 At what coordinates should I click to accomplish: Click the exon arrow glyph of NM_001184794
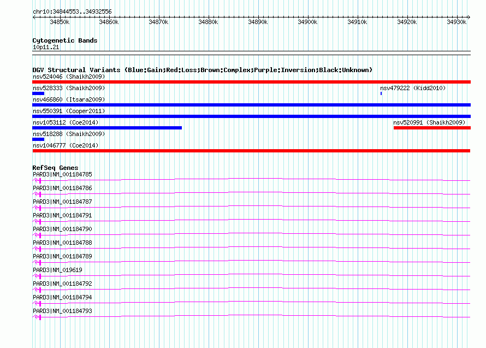[x=37, y=303]
